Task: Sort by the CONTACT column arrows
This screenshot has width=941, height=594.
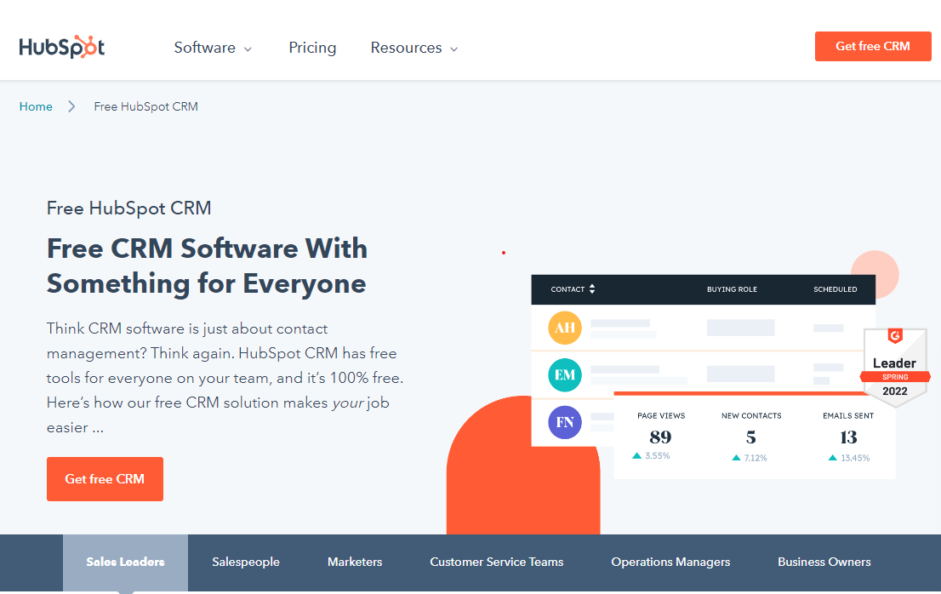Action: tap(591, 289)
